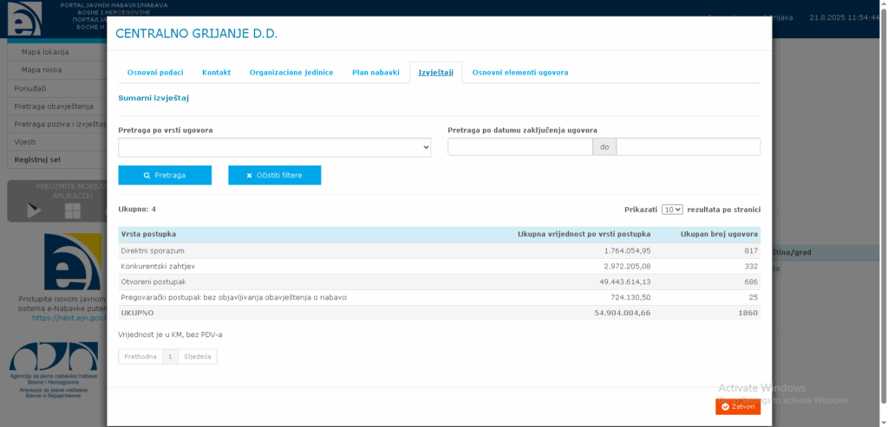Open Mapa lokacija in sidebar
Viewport: 888px width, 427px height.
[x=45, y=51]
